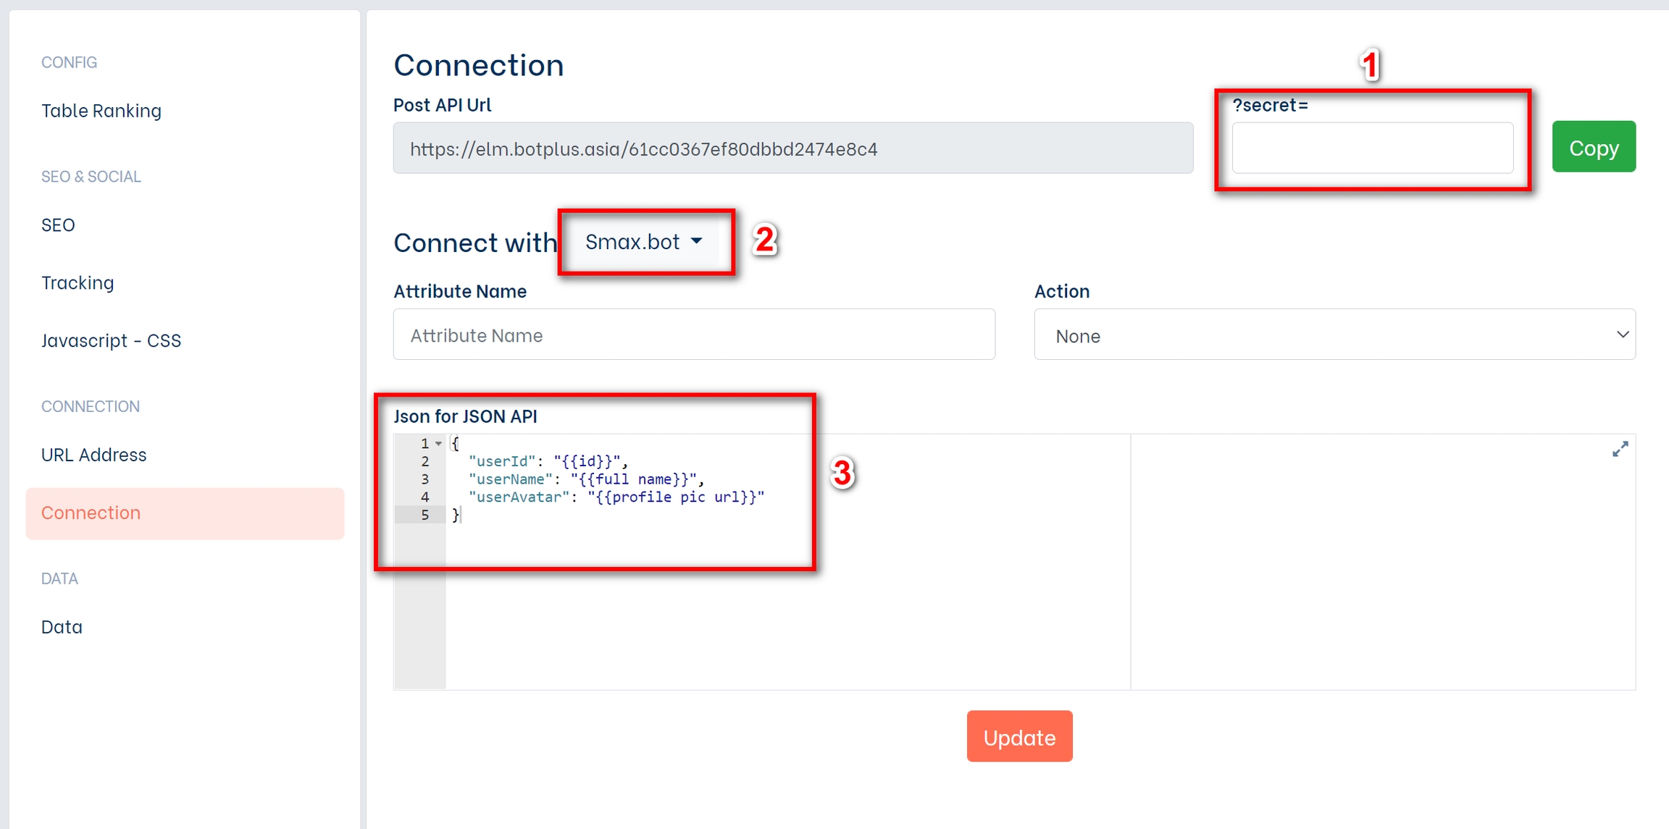
Task: Open the Tracking sidebar item
Action: point(78,282)
